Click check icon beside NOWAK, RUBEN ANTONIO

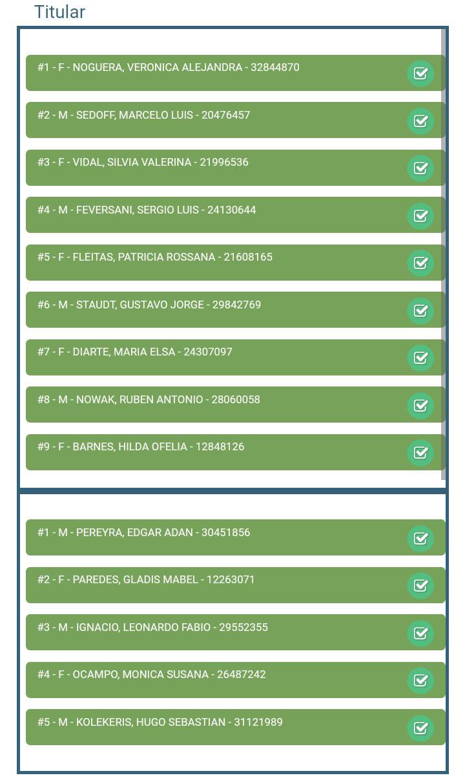[420, 405]
